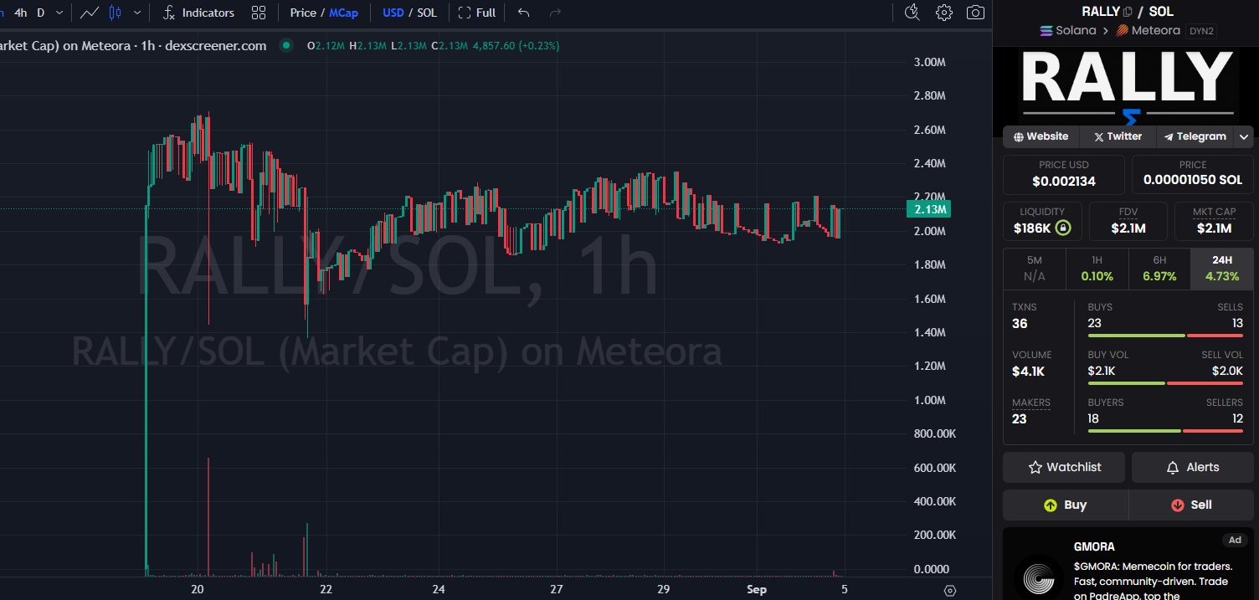Open chart settings gear
The width and height of the screenshot is (1259, 600).
[944, 13]
